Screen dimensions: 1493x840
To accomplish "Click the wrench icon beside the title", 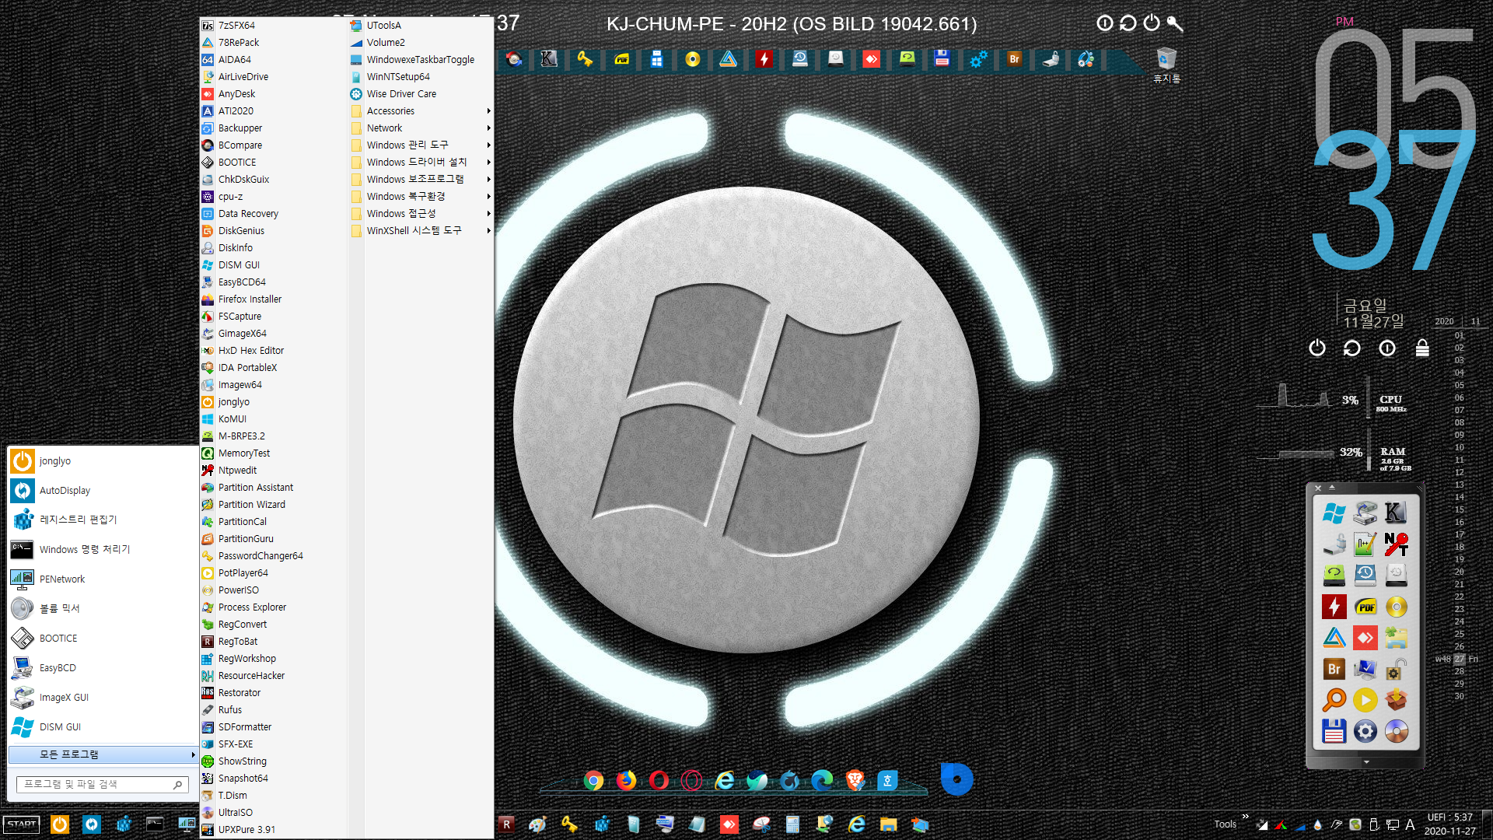I will coord(1175,23).
